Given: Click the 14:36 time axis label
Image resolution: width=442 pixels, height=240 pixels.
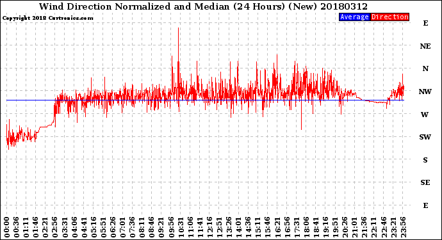Looking at the screenshot, I should click(x=249, y=227).
